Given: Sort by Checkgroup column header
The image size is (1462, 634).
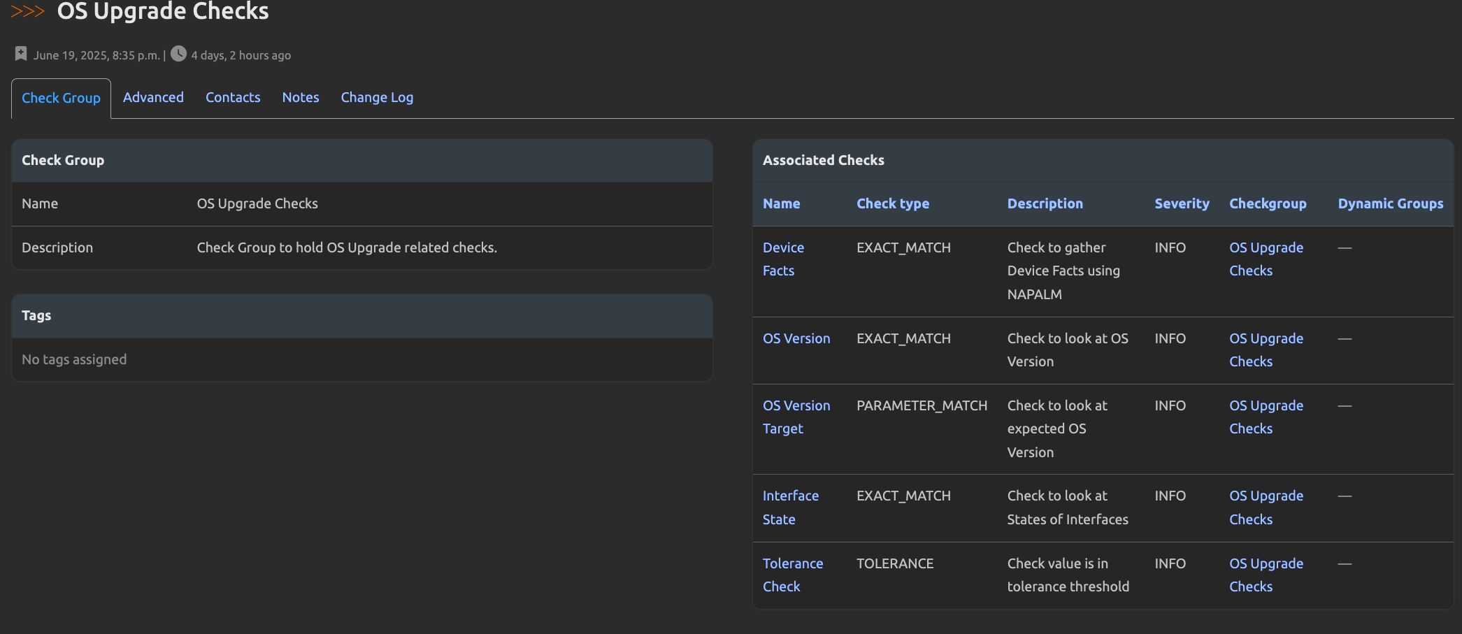Looking at the screenshot, I should [1268, 203].
